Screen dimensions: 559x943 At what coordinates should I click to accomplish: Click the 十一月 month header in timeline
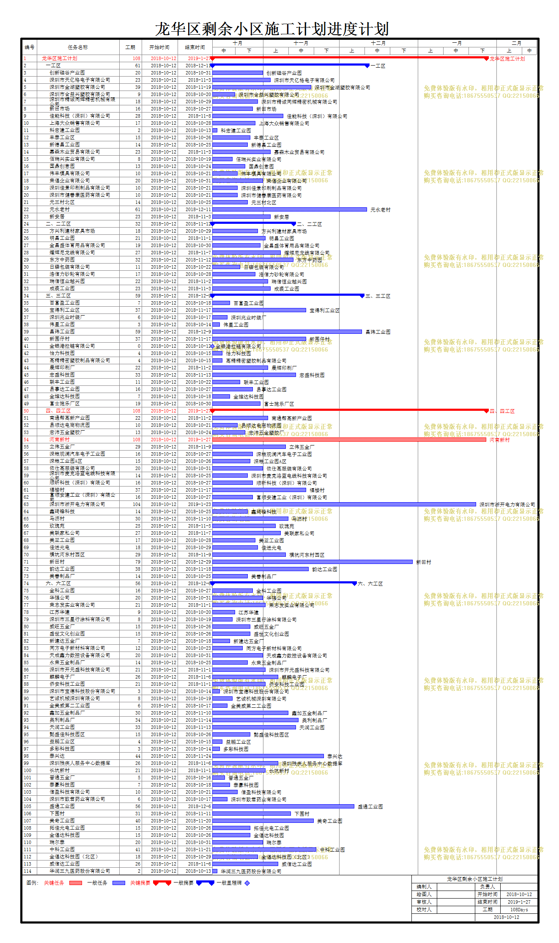click(301, 43)
